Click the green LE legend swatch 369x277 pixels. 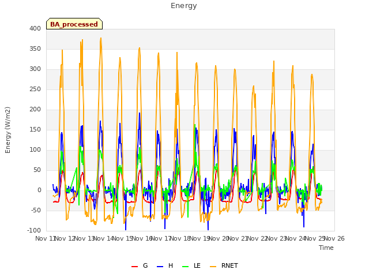[186, 267]
